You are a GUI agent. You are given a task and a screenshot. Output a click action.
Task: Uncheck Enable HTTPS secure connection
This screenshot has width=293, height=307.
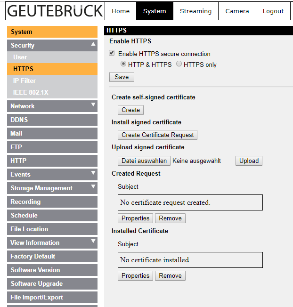click(x=112, y=54)
